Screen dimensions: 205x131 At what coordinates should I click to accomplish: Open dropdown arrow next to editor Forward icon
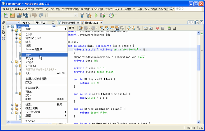(97, 28)
